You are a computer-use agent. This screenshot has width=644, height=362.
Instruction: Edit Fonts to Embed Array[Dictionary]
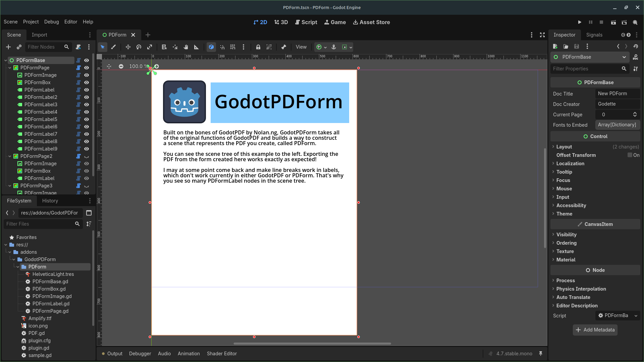[x=618, y=125]
